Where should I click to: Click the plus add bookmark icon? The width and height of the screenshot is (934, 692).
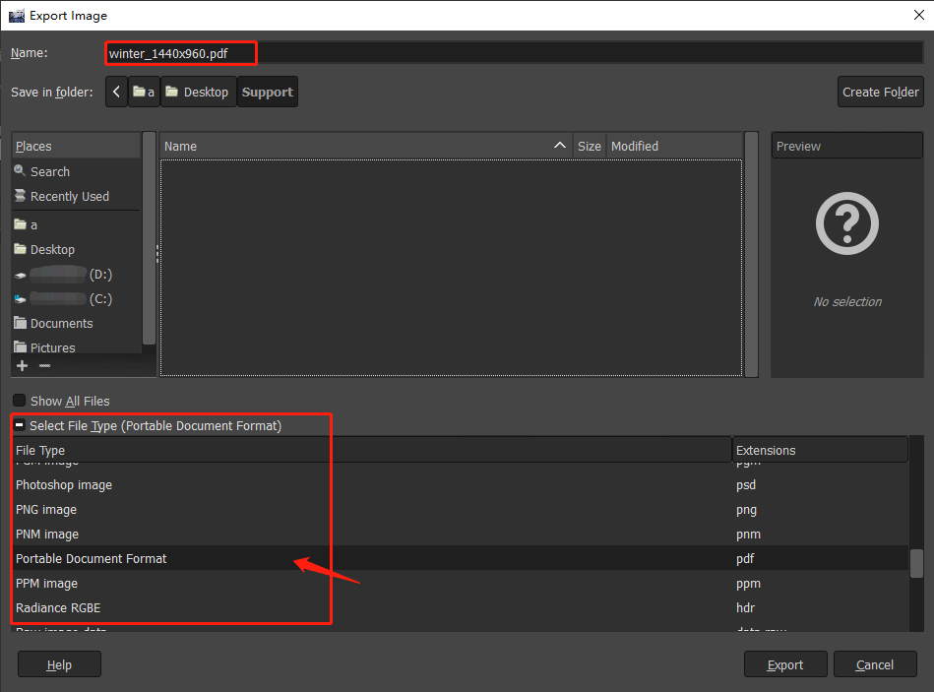click(x=22, y=365)
